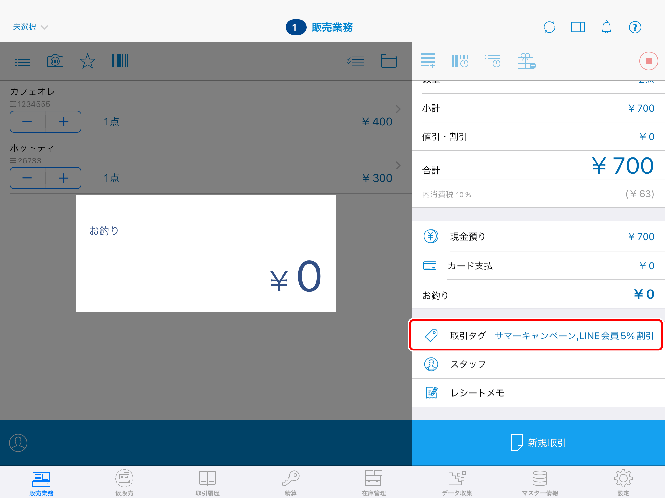This screenshot has width=665, height=498.
Task: Click the sync refresh icon
Action: point(549,27)
